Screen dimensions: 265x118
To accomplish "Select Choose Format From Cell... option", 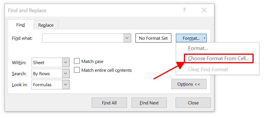I will coord(218,59).
